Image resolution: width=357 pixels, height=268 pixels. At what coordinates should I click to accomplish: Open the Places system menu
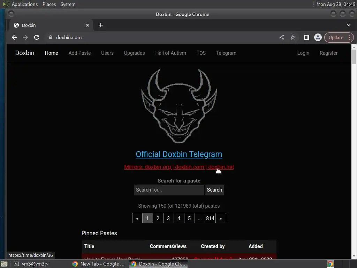click(49, 4)
